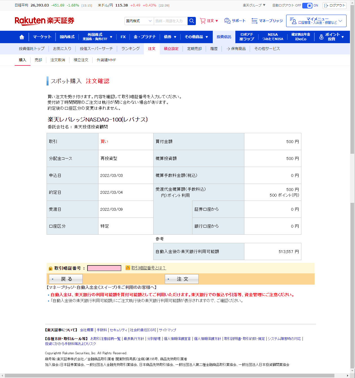Expand the 楽天グループ menu
Screen dimensions: 355x378
[x=254, y=5]
